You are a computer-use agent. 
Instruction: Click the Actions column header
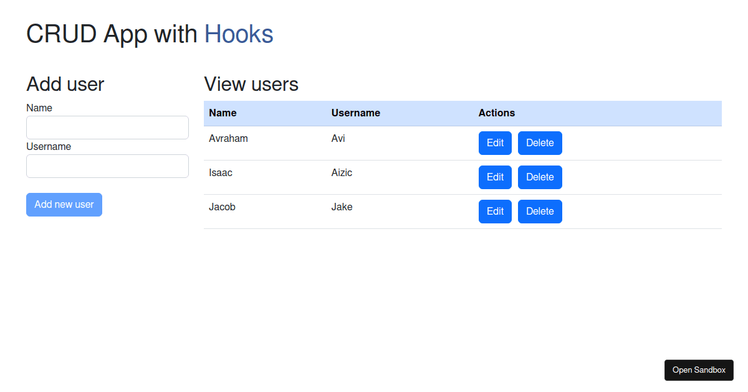(x=497, y=113)
